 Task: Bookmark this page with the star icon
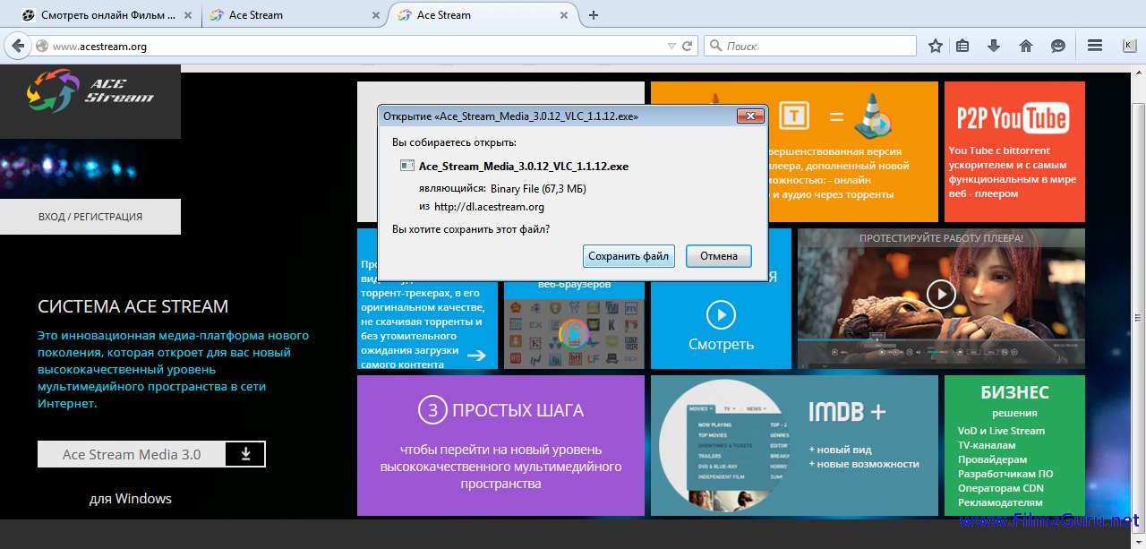pyautogui.click(x=936, y=46)
